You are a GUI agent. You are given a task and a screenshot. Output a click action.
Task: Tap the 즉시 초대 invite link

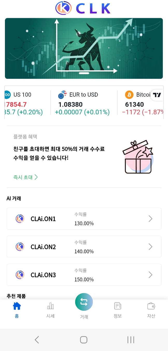(25, 177)
